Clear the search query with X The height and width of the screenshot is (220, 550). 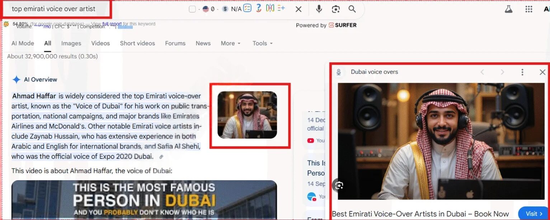pyautogui.click(x=298, y=9)
